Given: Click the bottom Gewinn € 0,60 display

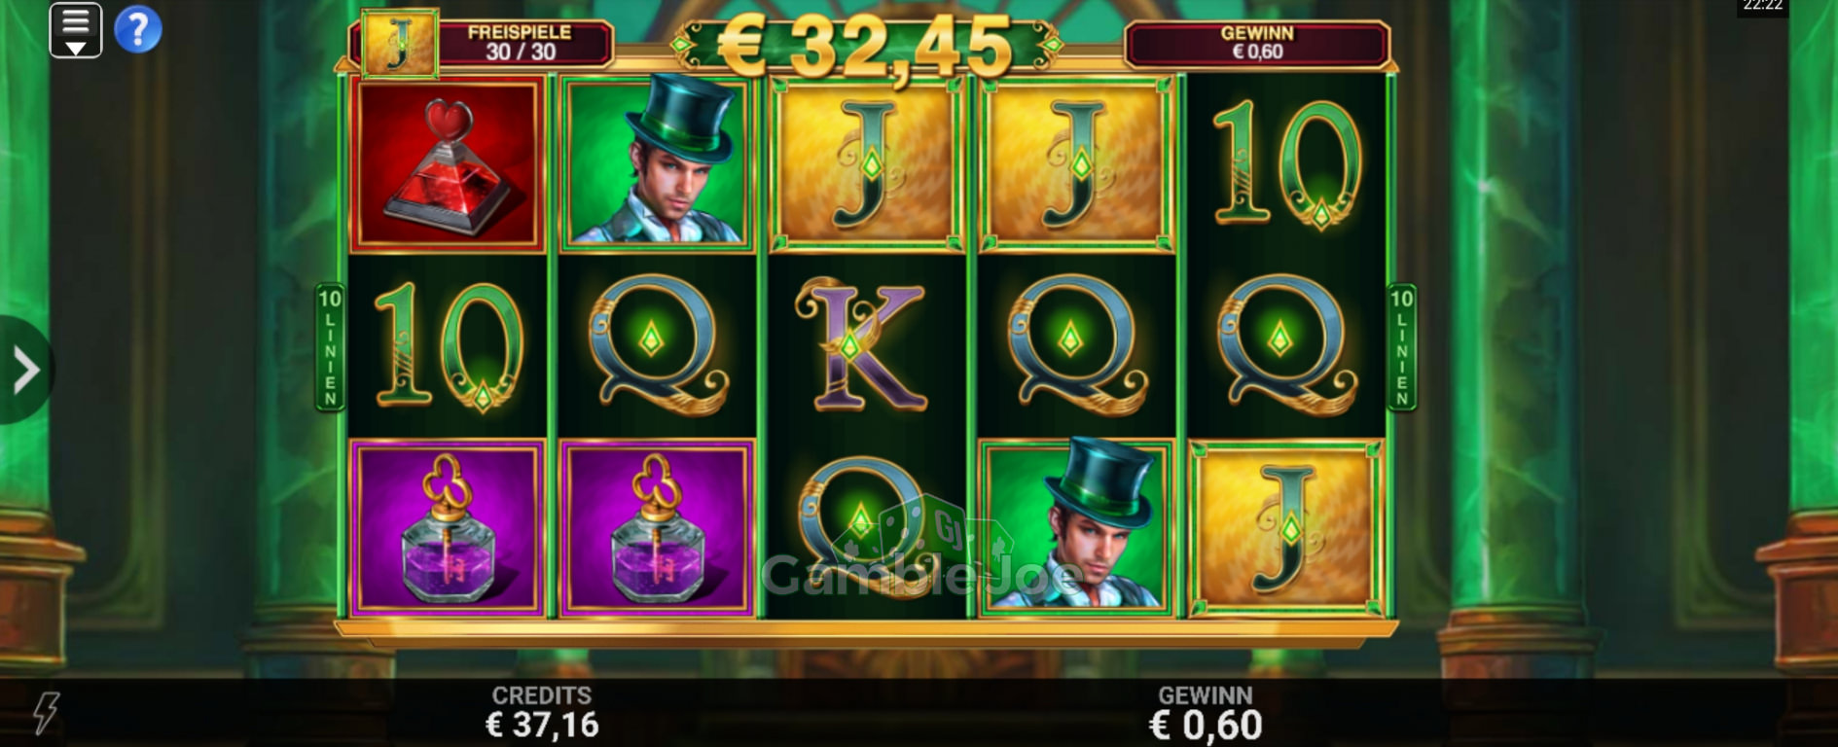Looking at the screenshot, I should (x=1206, y=713).
